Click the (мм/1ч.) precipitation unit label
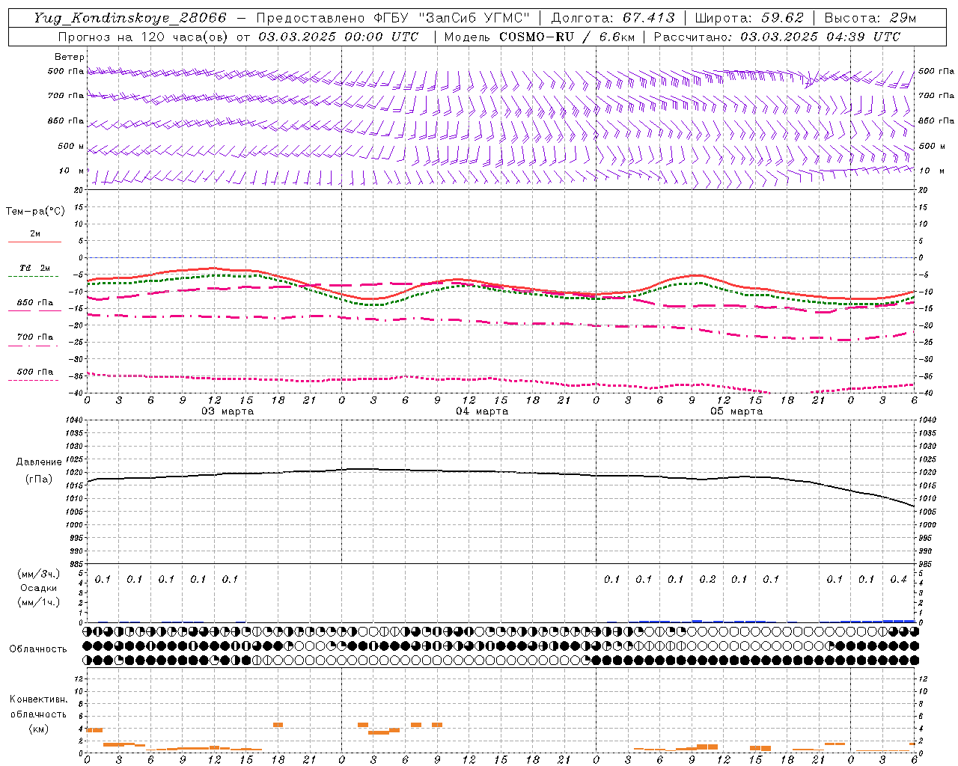The height and width of the screenshot is (766, 958). tap(39, 602)
